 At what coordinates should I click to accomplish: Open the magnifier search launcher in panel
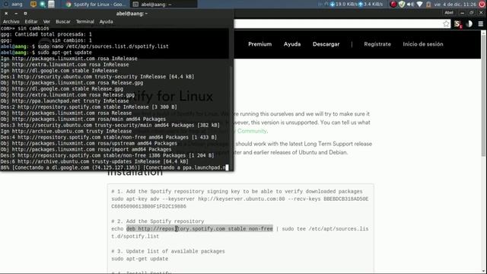pos(43,4)
